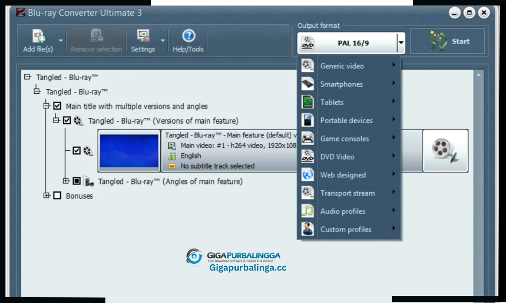
Task: Select 'No subtitle track selected' text
Action: click(218, 166)
